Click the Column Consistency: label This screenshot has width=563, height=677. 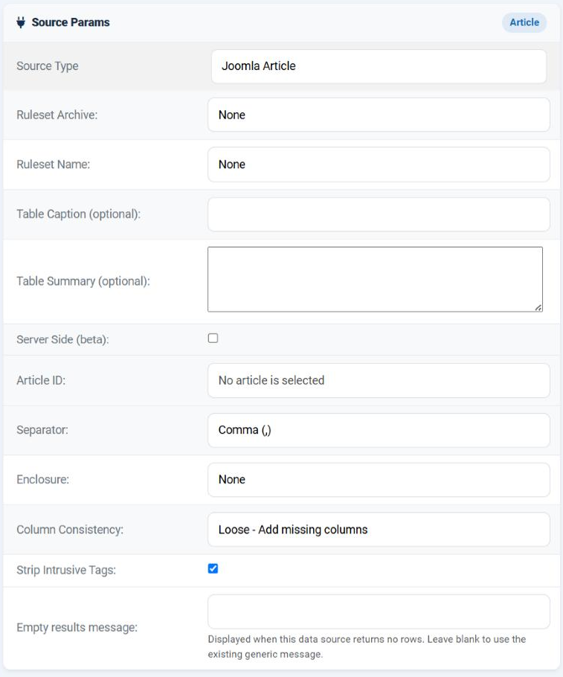click(70, 530)
